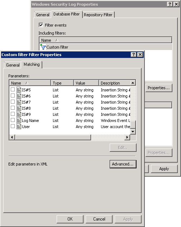This screenshot has width=181, height=227.
Task: Click the document icon beside User
Action: (x=19, y=126)
